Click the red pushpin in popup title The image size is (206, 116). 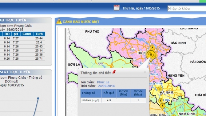point(114,72)
